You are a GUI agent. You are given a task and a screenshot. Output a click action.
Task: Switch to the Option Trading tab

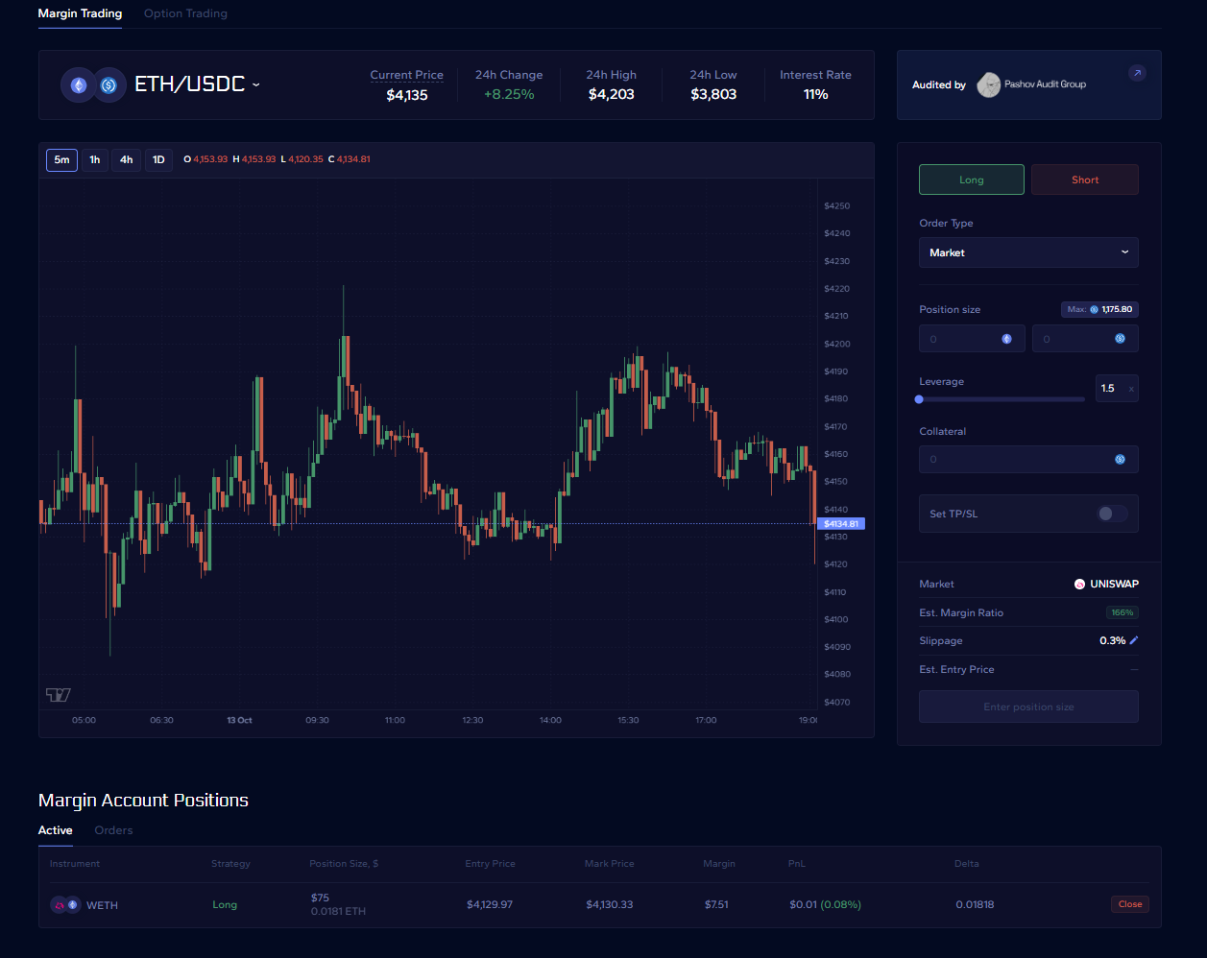click(x=185, y=13)
